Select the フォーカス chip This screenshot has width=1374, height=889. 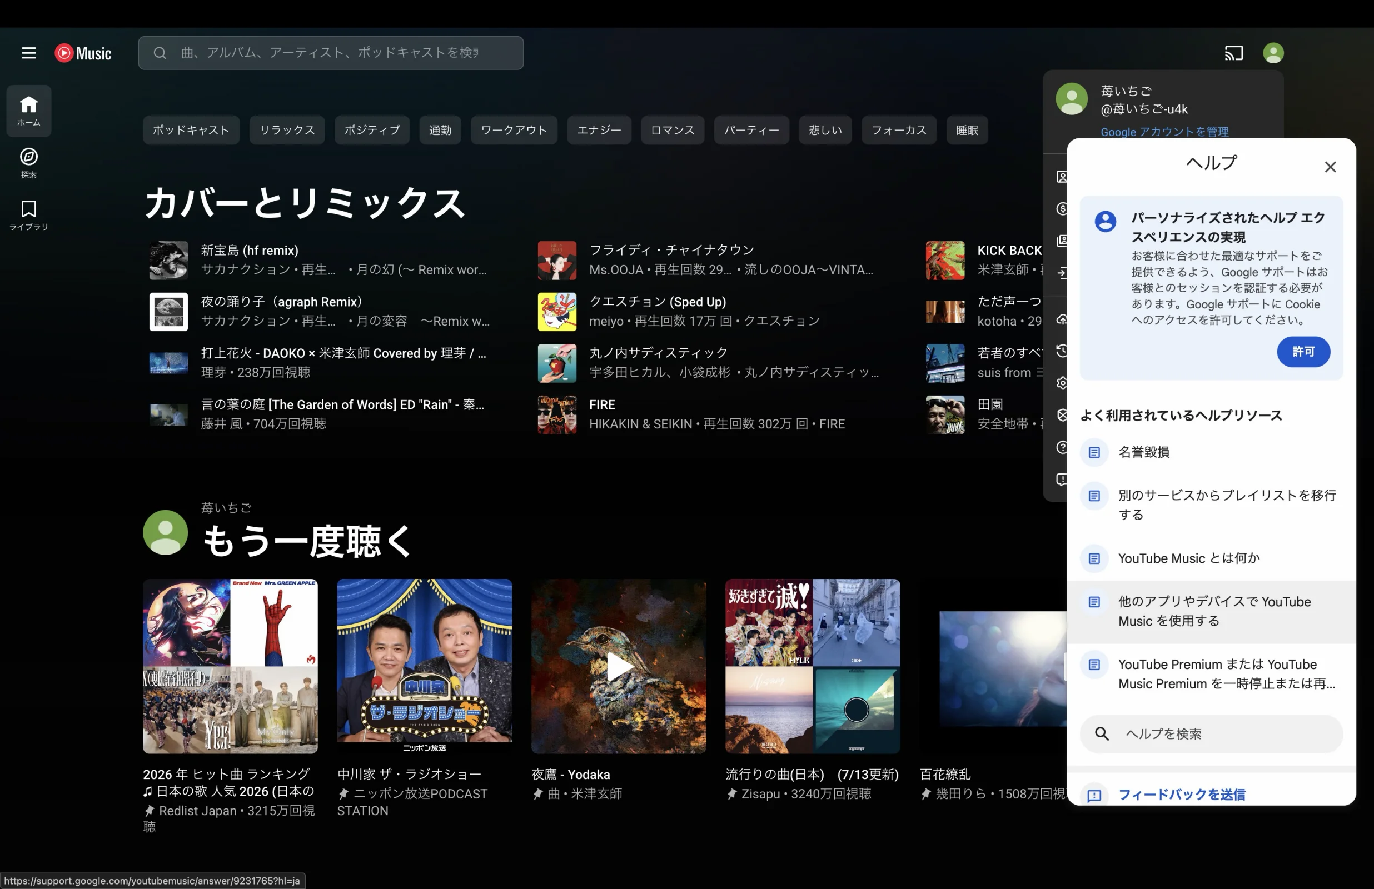point(899,131)
